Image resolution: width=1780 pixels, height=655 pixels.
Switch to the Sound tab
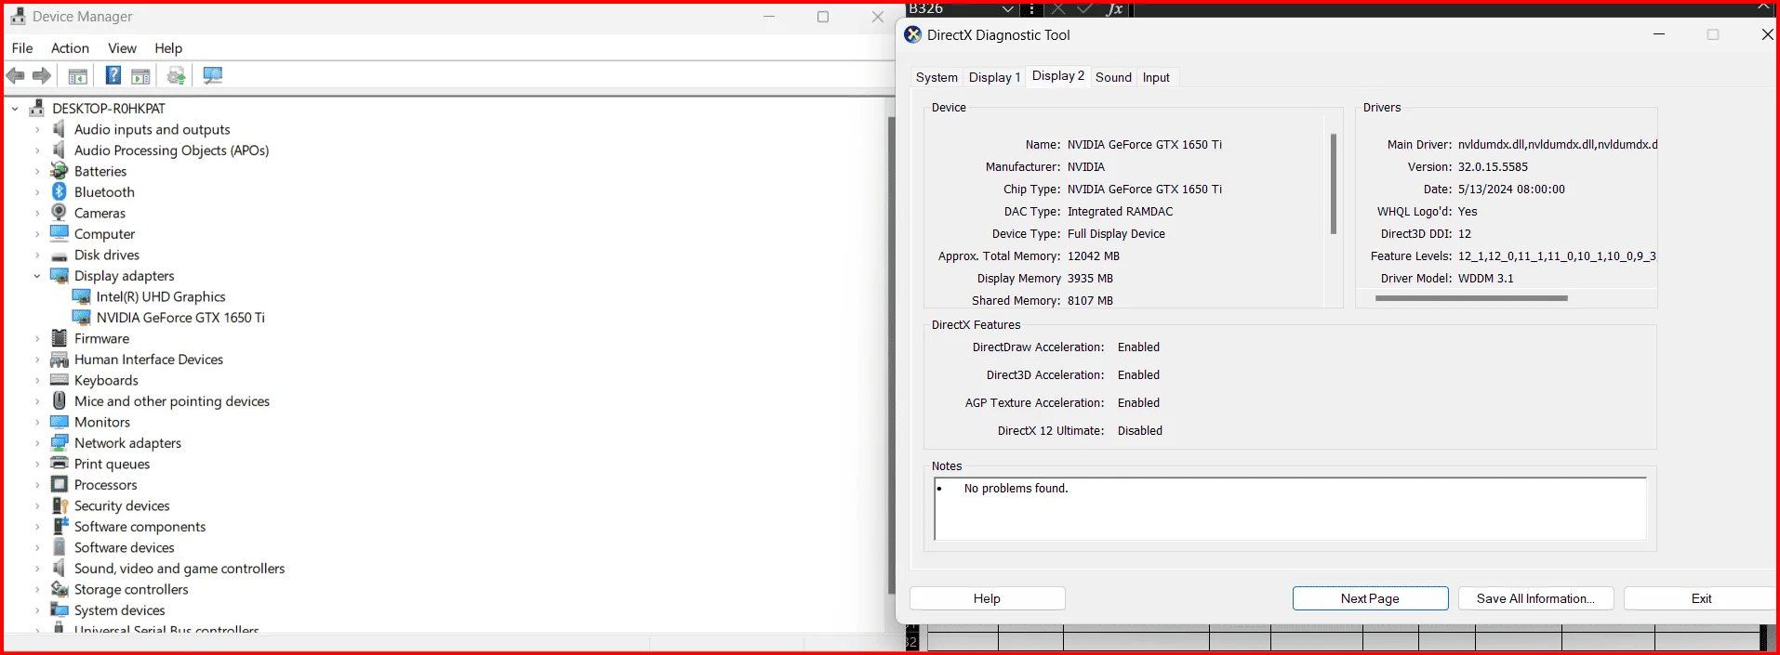(x=1113, y=77)
